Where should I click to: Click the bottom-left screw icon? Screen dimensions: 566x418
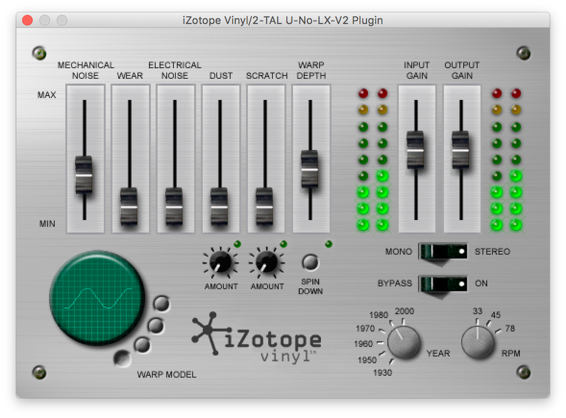(39, 372)
